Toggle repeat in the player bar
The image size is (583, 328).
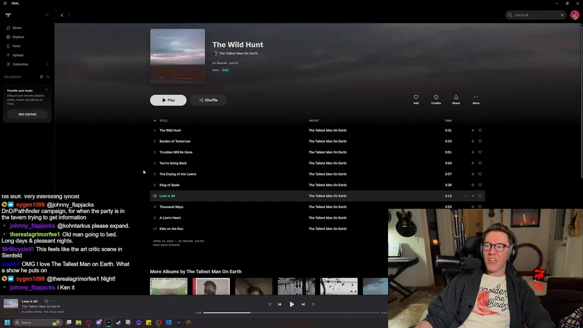(313, 304)
